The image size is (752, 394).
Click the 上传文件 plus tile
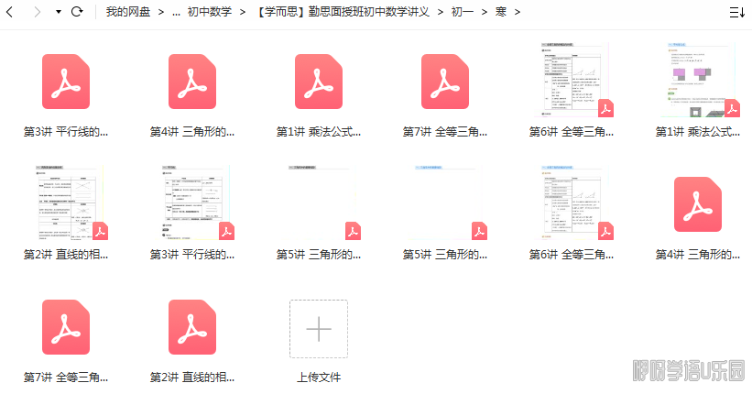click(x=319, y=328)
